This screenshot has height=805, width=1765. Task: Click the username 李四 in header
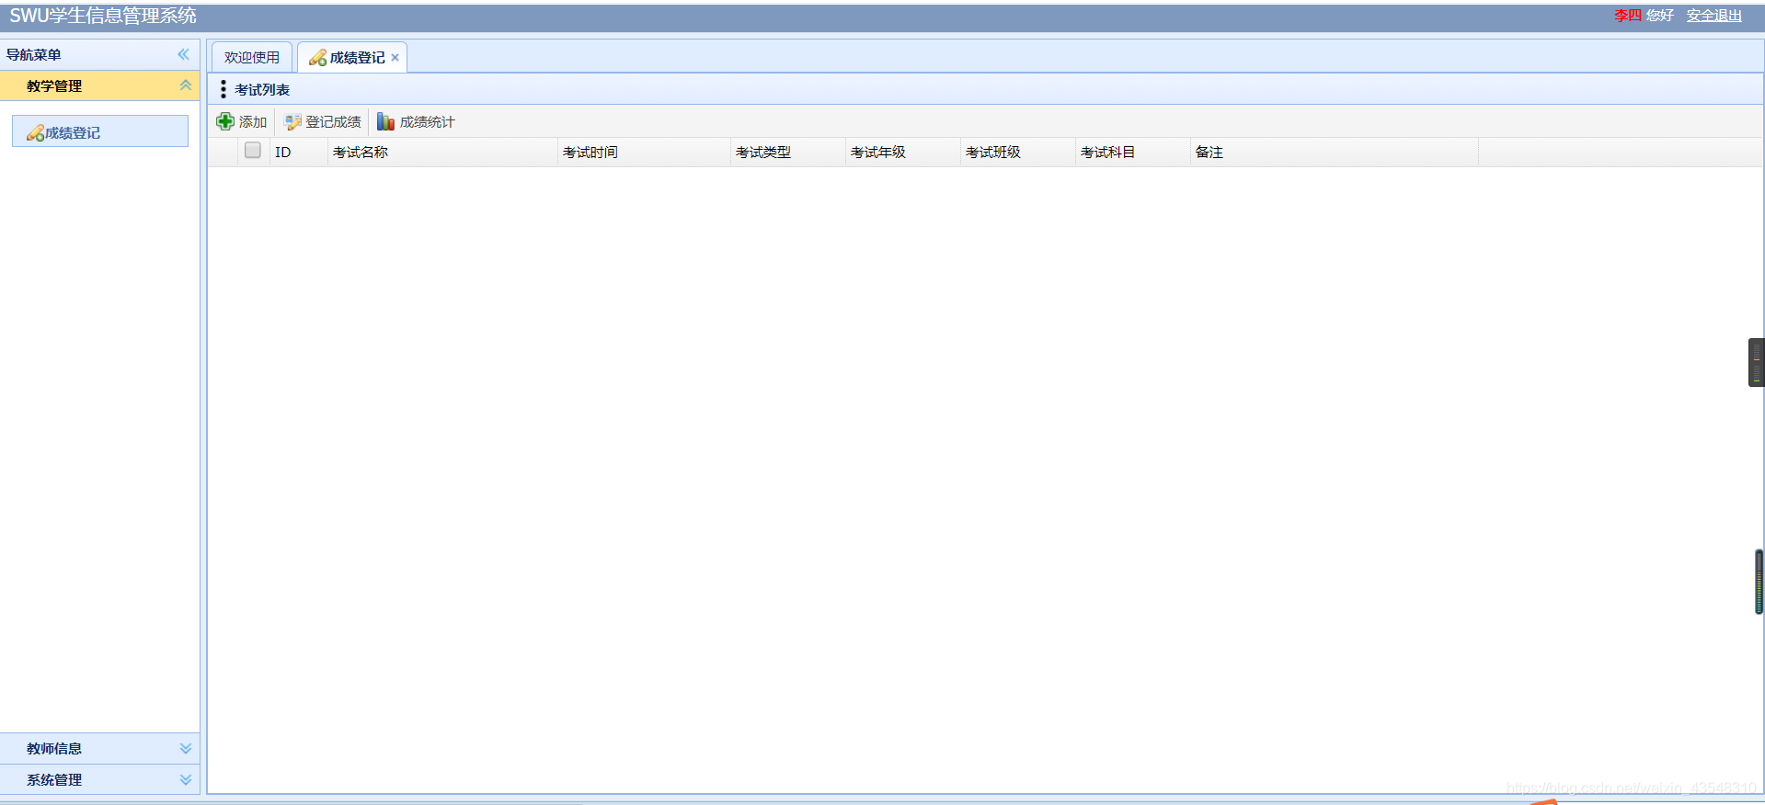[x=1627, y=16]
